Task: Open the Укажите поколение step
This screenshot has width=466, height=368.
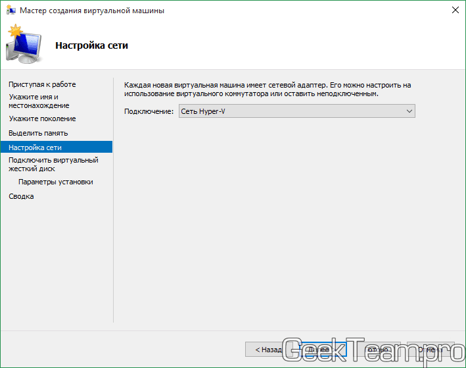Action: coord(42,118)
